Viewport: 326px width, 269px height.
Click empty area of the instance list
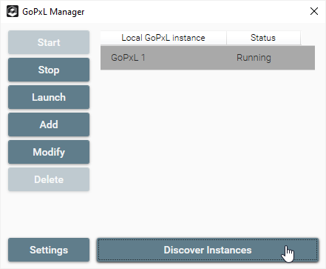[x=208, y=148]
